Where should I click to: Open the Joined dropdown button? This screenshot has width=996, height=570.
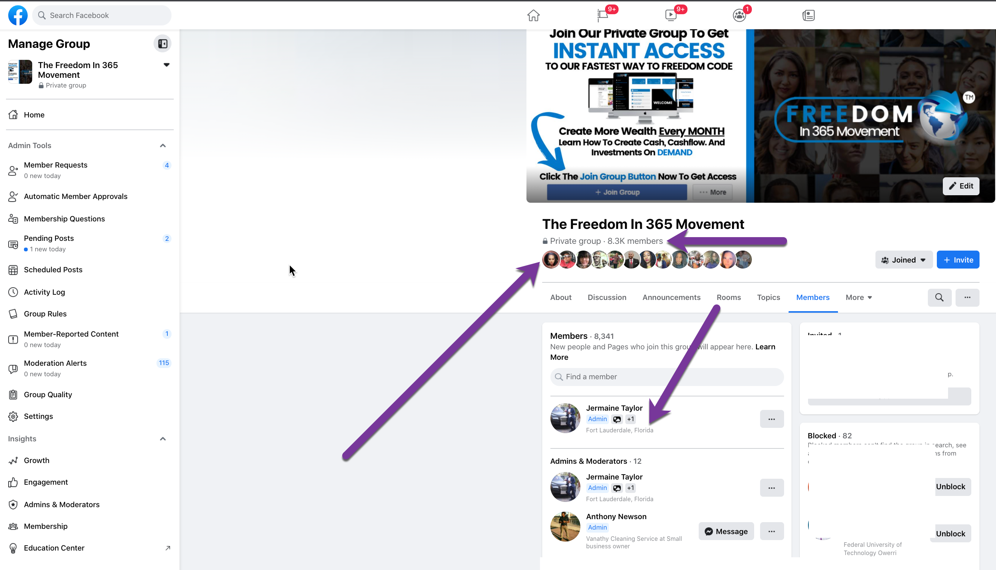tap(904, 260)
